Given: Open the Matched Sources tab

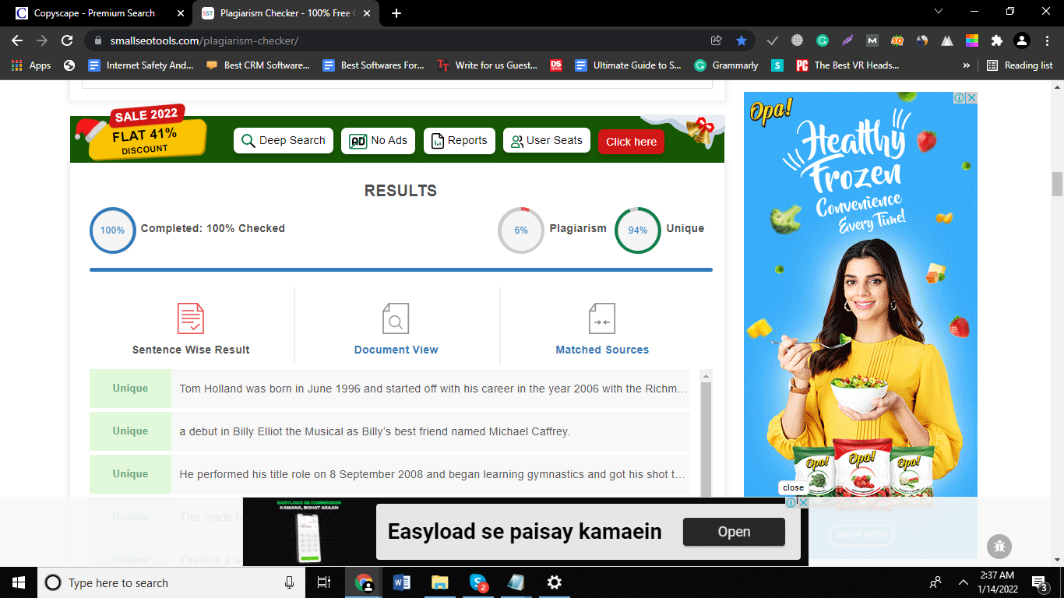Looking at the screenshot, I should [602, 350].
